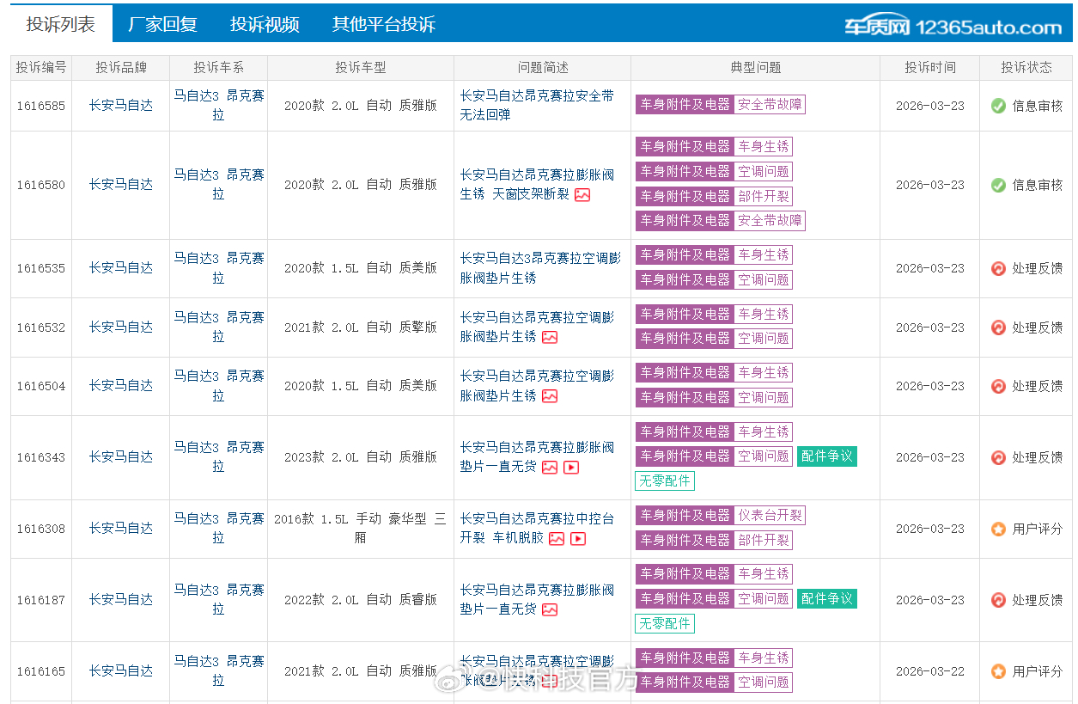Open the 其他平台投诉 tab
1078x704 pixels.
(384, 24)
